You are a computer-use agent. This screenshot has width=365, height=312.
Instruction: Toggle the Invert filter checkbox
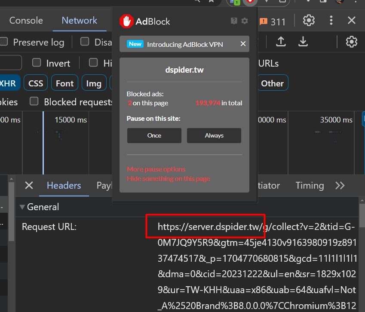[37, 63]
